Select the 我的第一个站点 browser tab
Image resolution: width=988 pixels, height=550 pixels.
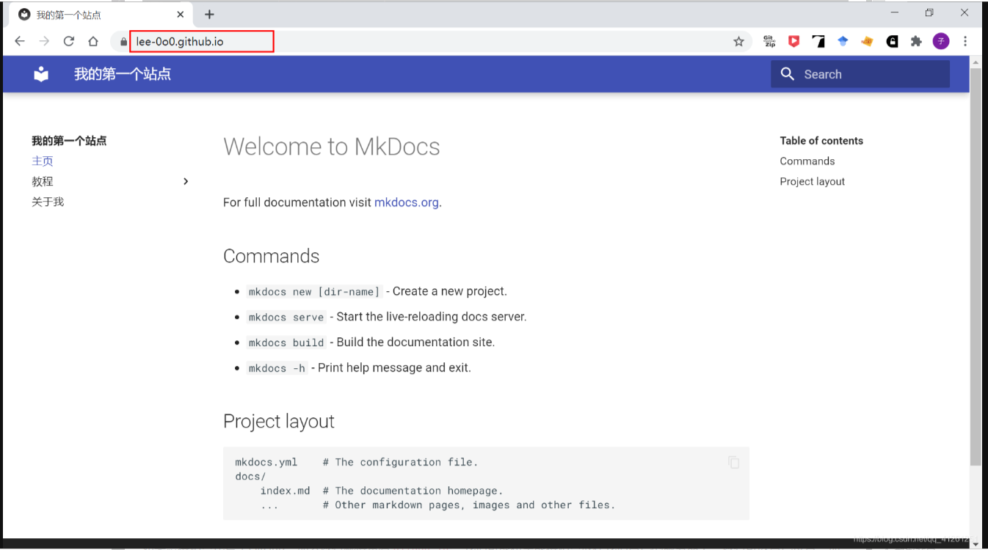pos(101,15)
